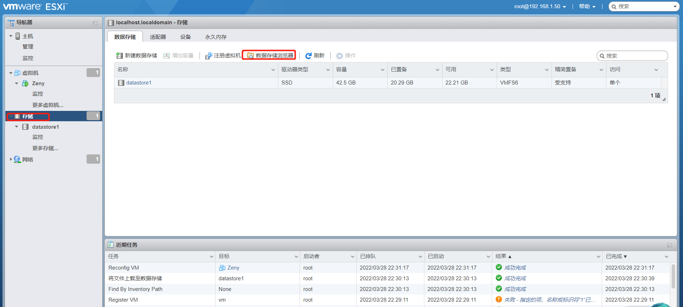
Task: Collapse the 主机 tree node
Action: (x=11, y=36)
